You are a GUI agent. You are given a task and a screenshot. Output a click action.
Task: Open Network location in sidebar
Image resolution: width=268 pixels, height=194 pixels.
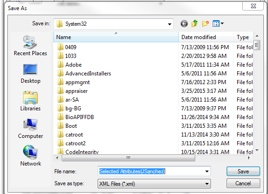click(x=30, y=155)
